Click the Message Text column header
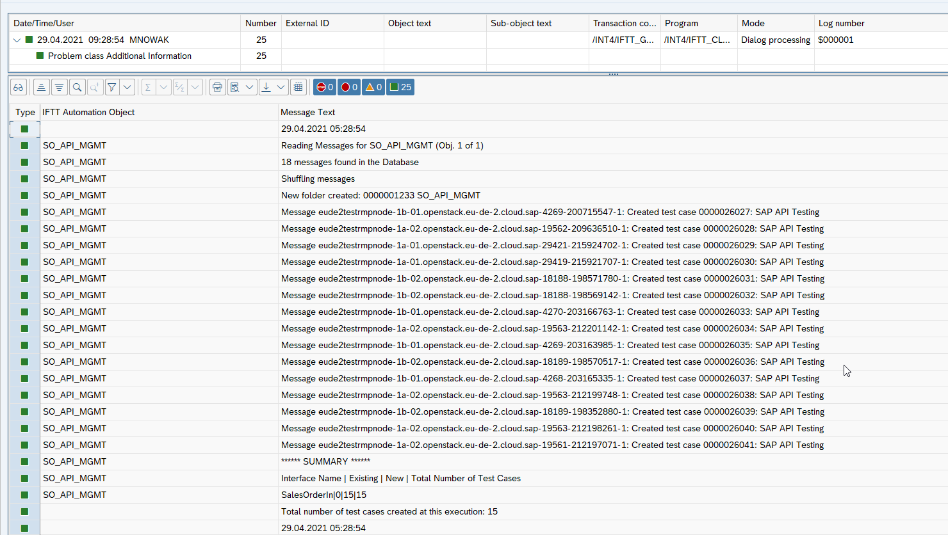The image size is (948, 535). pos(308,112)
